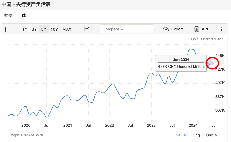Image resolution: width=231 pixels, height=142 pixels.
Task: Open the three-dot more options menu
Action: (221, 29)
